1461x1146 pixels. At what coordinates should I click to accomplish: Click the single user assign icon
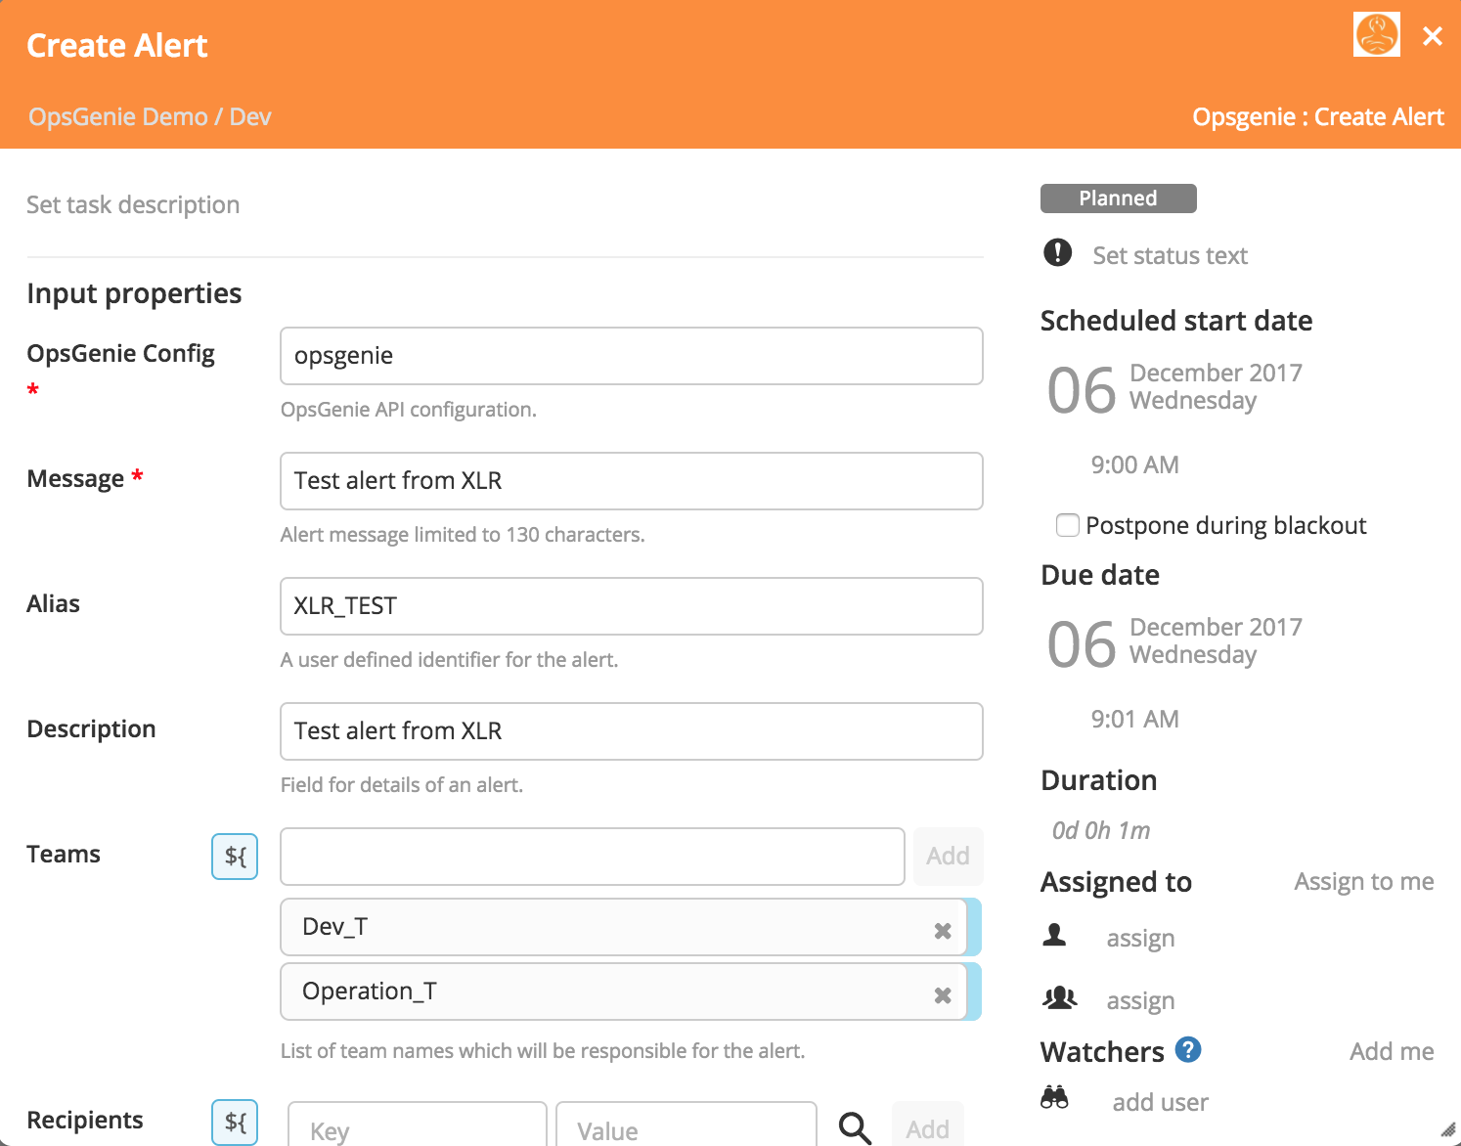tap(1054, 935)
